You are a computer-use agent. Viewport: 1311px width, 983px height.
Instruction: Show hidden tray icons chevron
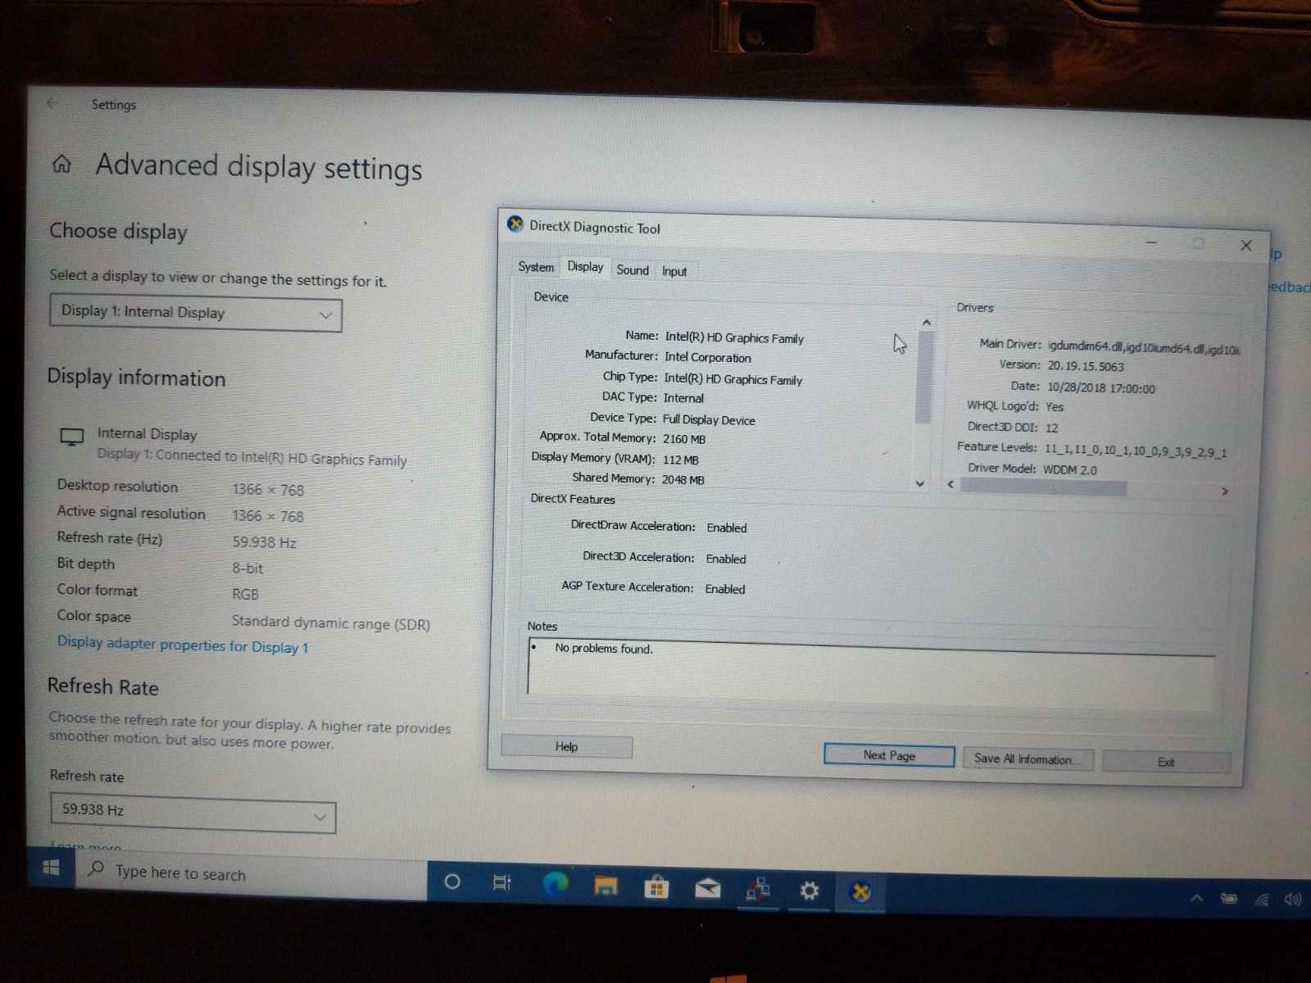click(1197, 899)
